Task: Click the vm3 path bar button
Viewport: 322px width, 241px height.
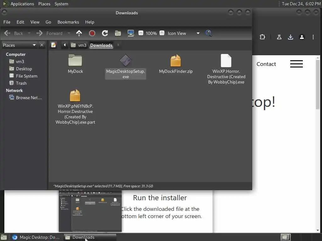Action: pos(79,45)
